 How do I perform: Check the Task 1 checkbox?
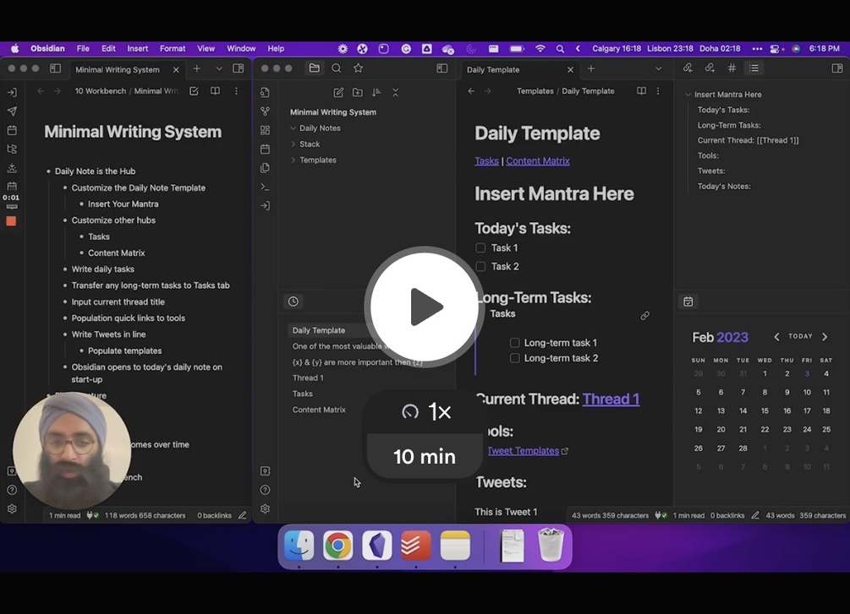pyautogui.click(x=480, y=248)
